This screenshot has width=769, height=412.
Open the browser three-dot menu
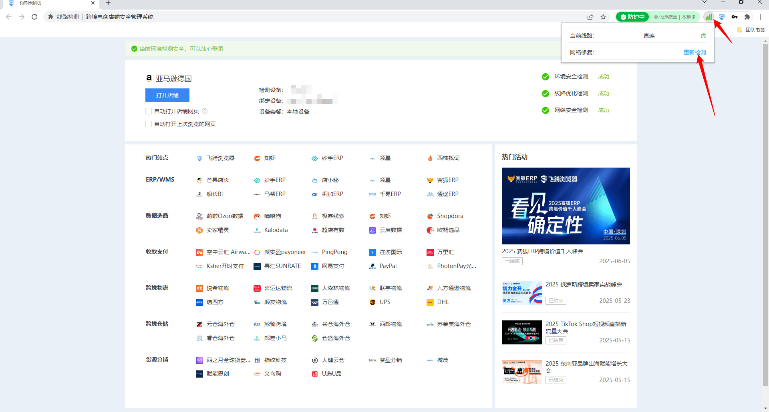760,17
